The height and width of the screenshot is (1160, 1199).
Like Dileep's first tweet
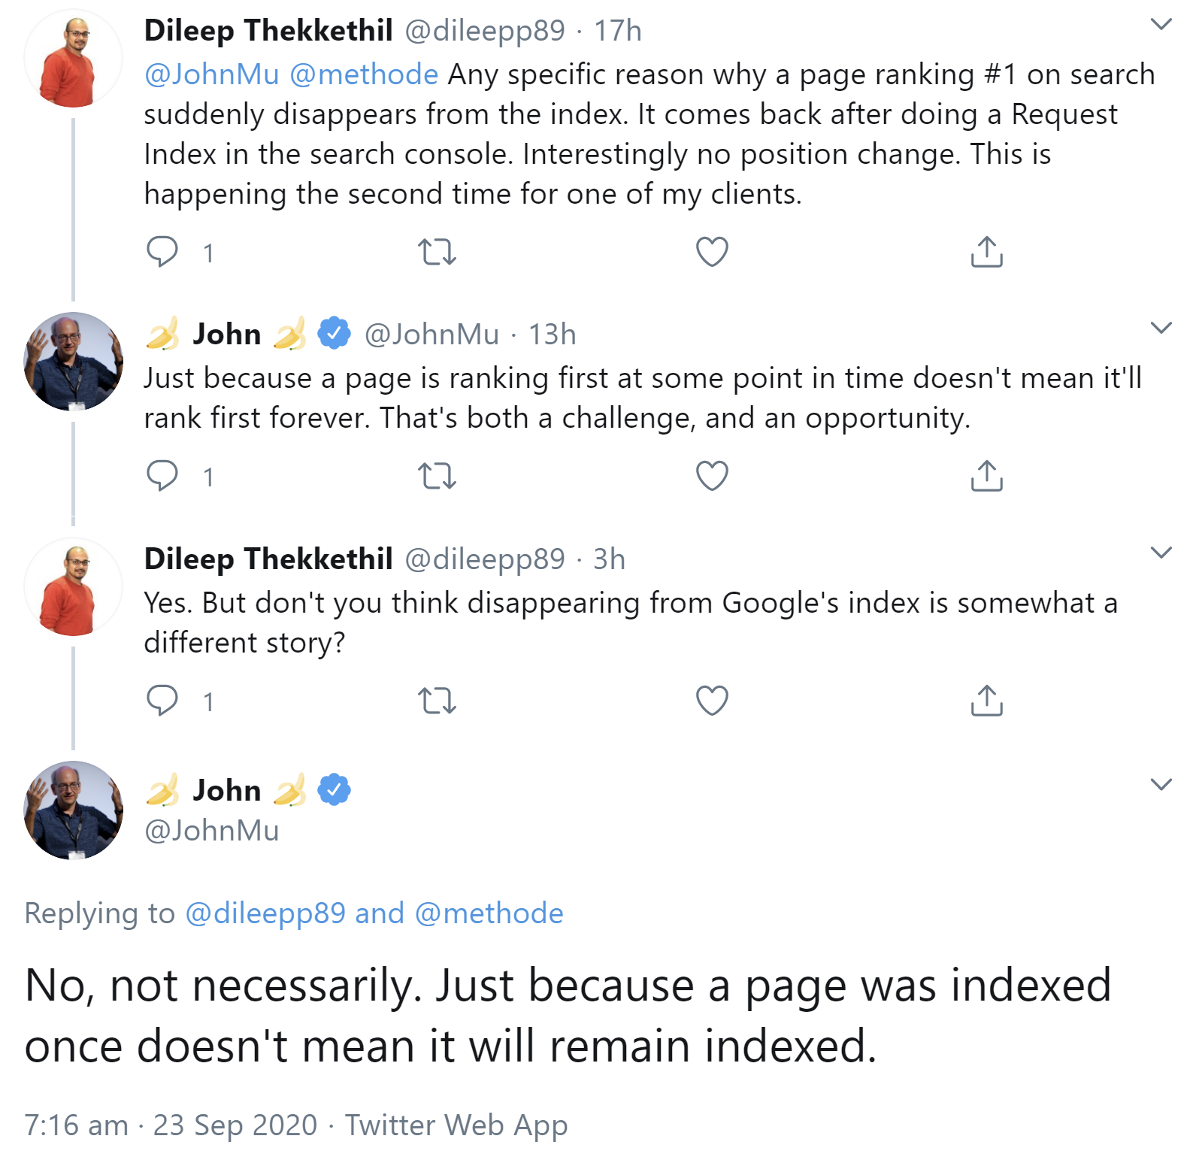click(x=710, y=252)
